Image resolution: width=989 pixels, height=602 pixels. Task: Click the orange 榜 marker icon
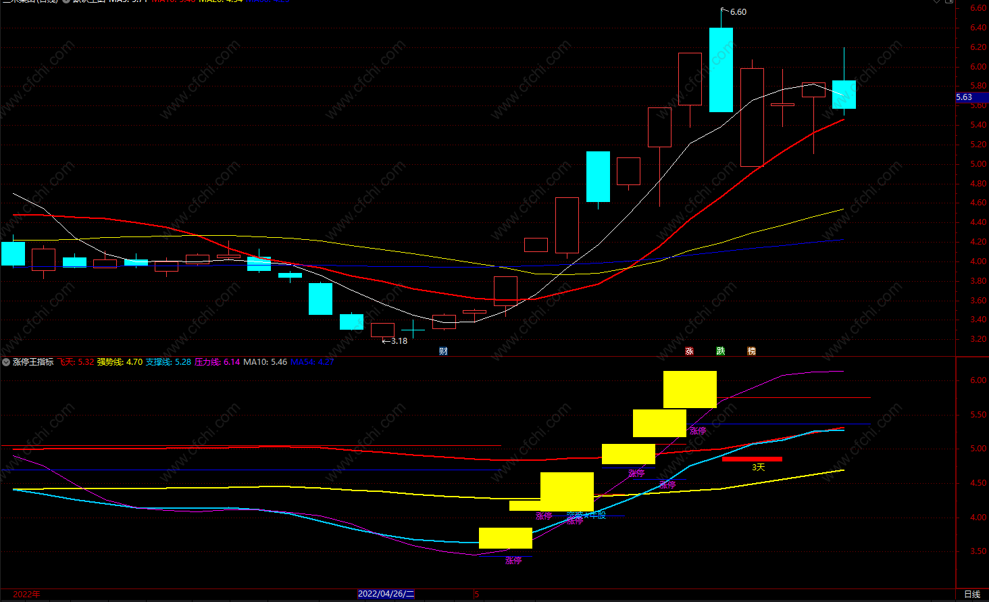point(751,351)
